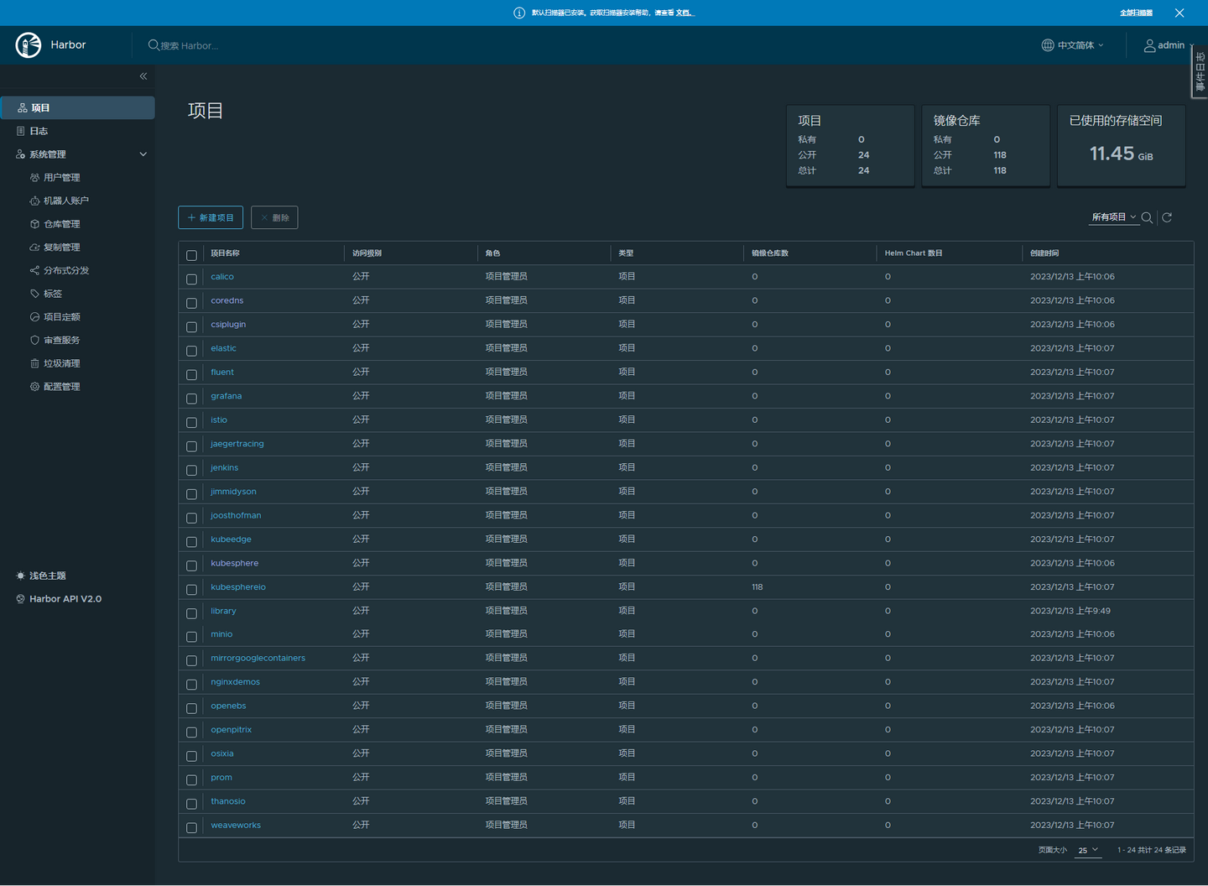Open search filter for project list
The height and width of the screenshot is (886, 1208).
1147,217
